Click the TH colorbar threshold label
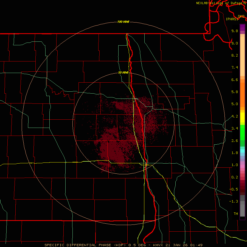The height and width of the screenshot is (247, 247). coord(236,214)
